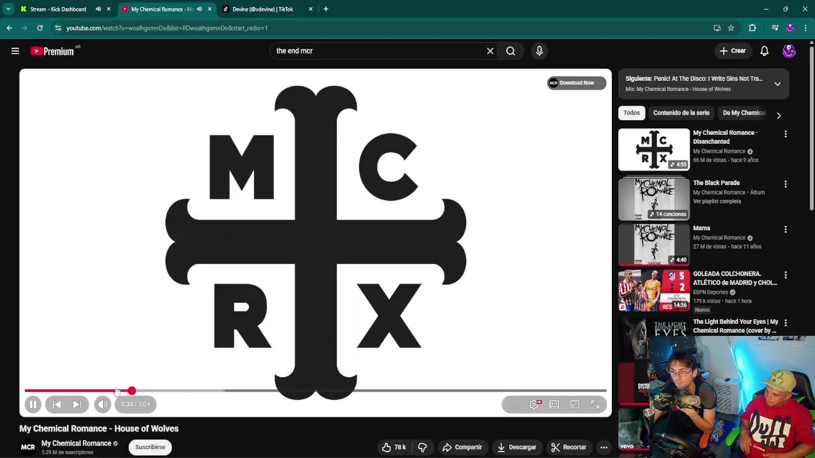Open the Disenchanted video thumbnail

654,149
